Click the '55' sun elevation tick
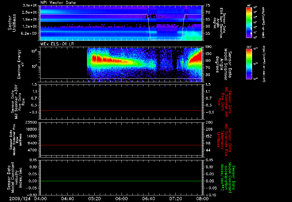This screenshot has width=292, height=202. (208, 33)
